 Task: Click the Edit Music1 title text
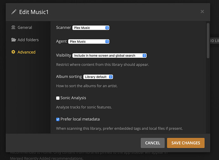tap(34, 12)
